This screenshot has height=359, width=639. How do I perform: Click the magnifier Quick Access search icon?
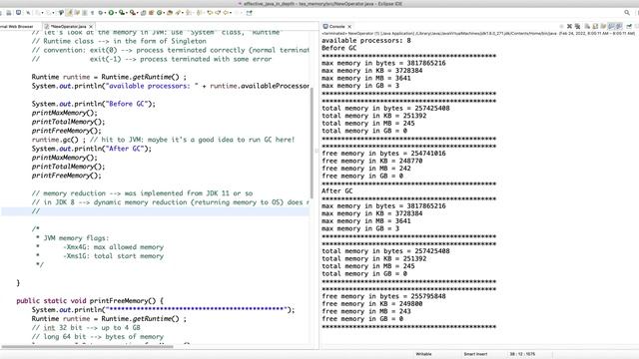click(627, 13)
